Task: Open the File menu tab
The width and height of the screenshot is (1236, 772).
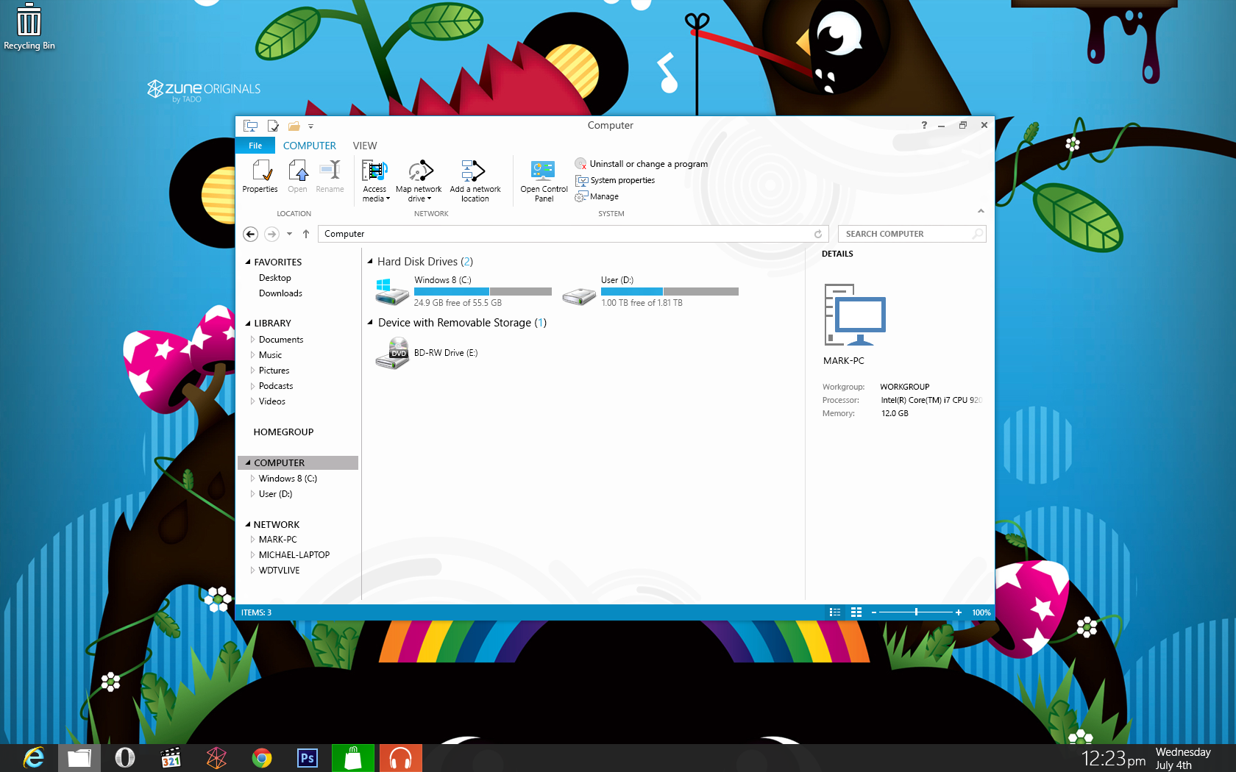Action: pos(255,146)
